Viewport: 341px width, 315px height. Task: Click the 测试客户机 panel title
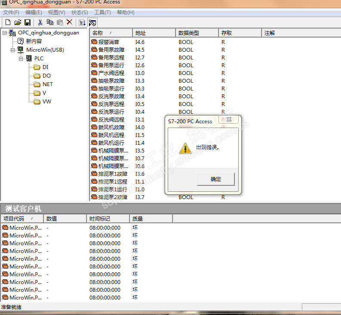pyautogui.click(x=23, y=209)
